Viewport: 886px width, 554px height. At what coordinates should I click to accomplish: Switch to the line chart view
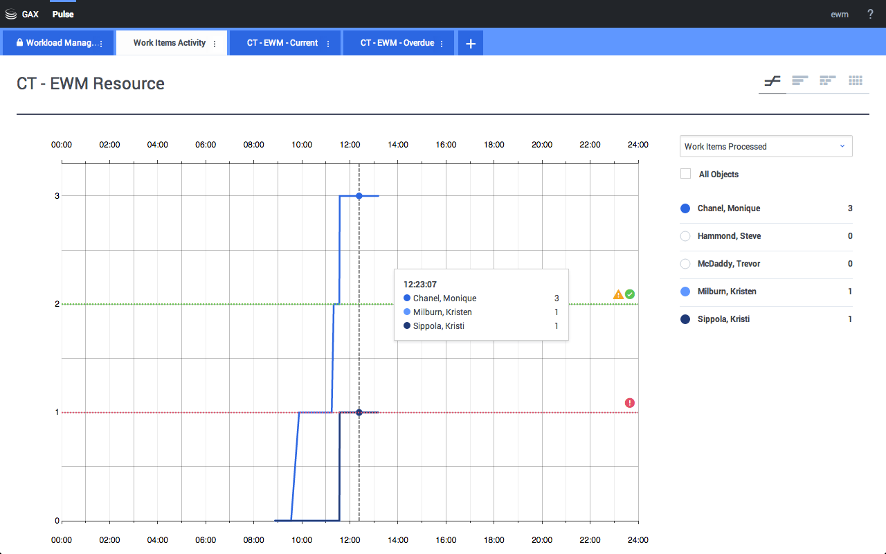[772, 81]
